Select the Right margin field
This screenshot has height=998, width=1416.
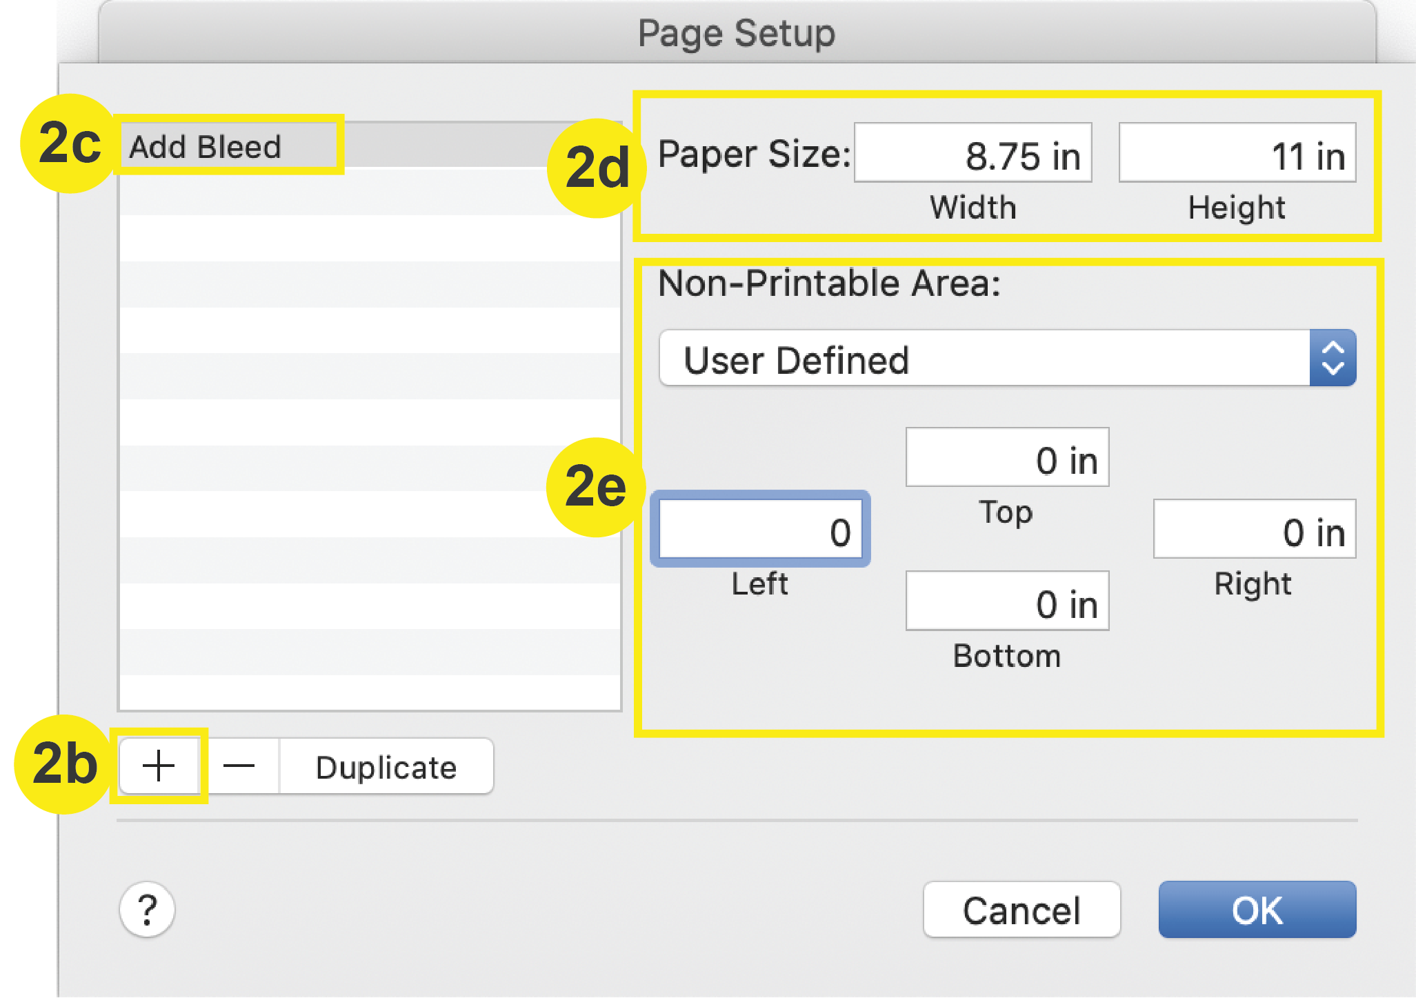pos(1254,530)
